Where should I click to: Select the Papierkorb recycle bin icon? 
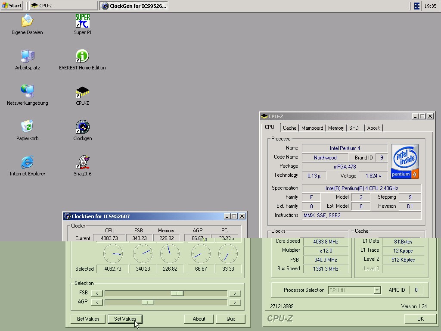coord(27,127)
